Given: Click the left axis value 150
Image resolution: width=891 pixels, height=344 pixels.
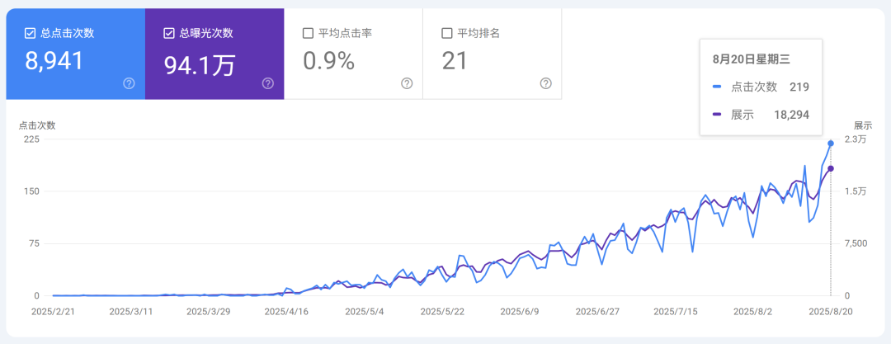Looking at the screenshot, I should coord(31,191).
